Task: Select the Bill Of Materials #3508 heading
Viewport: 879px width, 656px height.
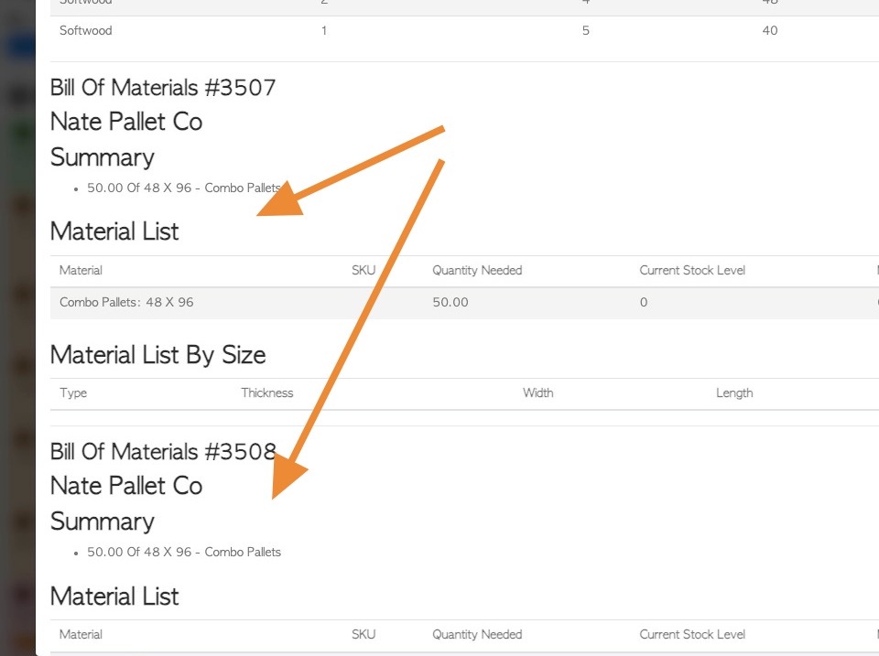Action: click(163, 452)
